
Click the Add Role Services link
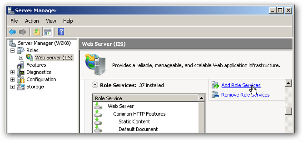[241, 85]
